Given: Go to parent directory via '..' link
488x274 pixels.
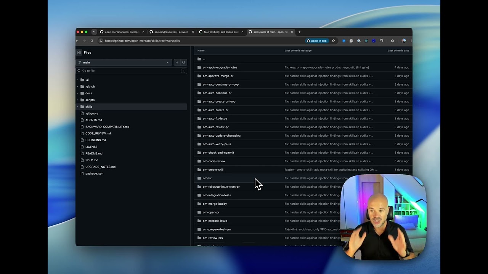Looking at the screenshot, I should 204,59.
